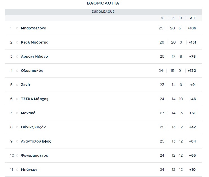Click the circle icon beside Μπάγερν
Screen dimensions: 209x177
coord(17,170)
